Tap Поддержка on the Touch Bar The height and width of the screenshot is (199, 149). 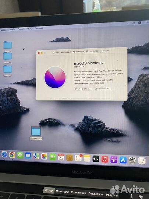[96, 194]
